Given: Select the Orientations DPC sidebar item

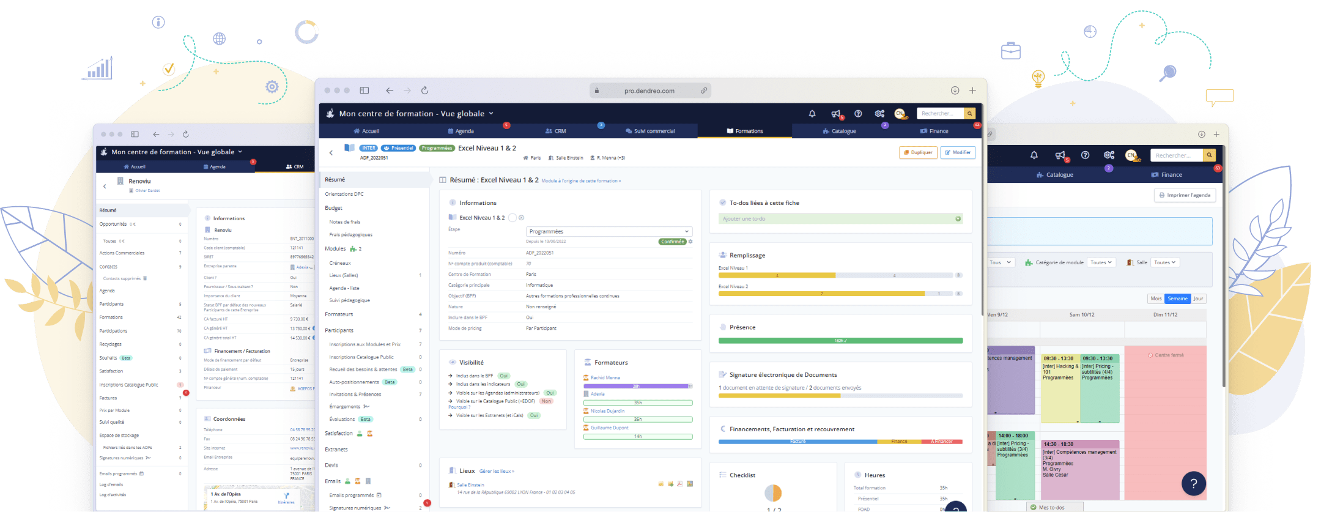Looking at the screenshot, I should click(344, 194).
